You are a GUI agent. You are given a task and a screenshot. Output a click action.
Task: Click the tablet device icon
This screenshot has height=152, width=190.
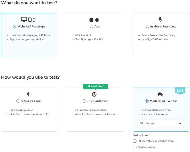pyautogui.click(x=30, y=20)
